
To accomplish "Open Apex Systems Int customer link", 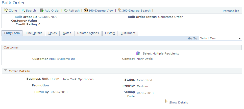I will pyautogui.click(x=62, y=59).
